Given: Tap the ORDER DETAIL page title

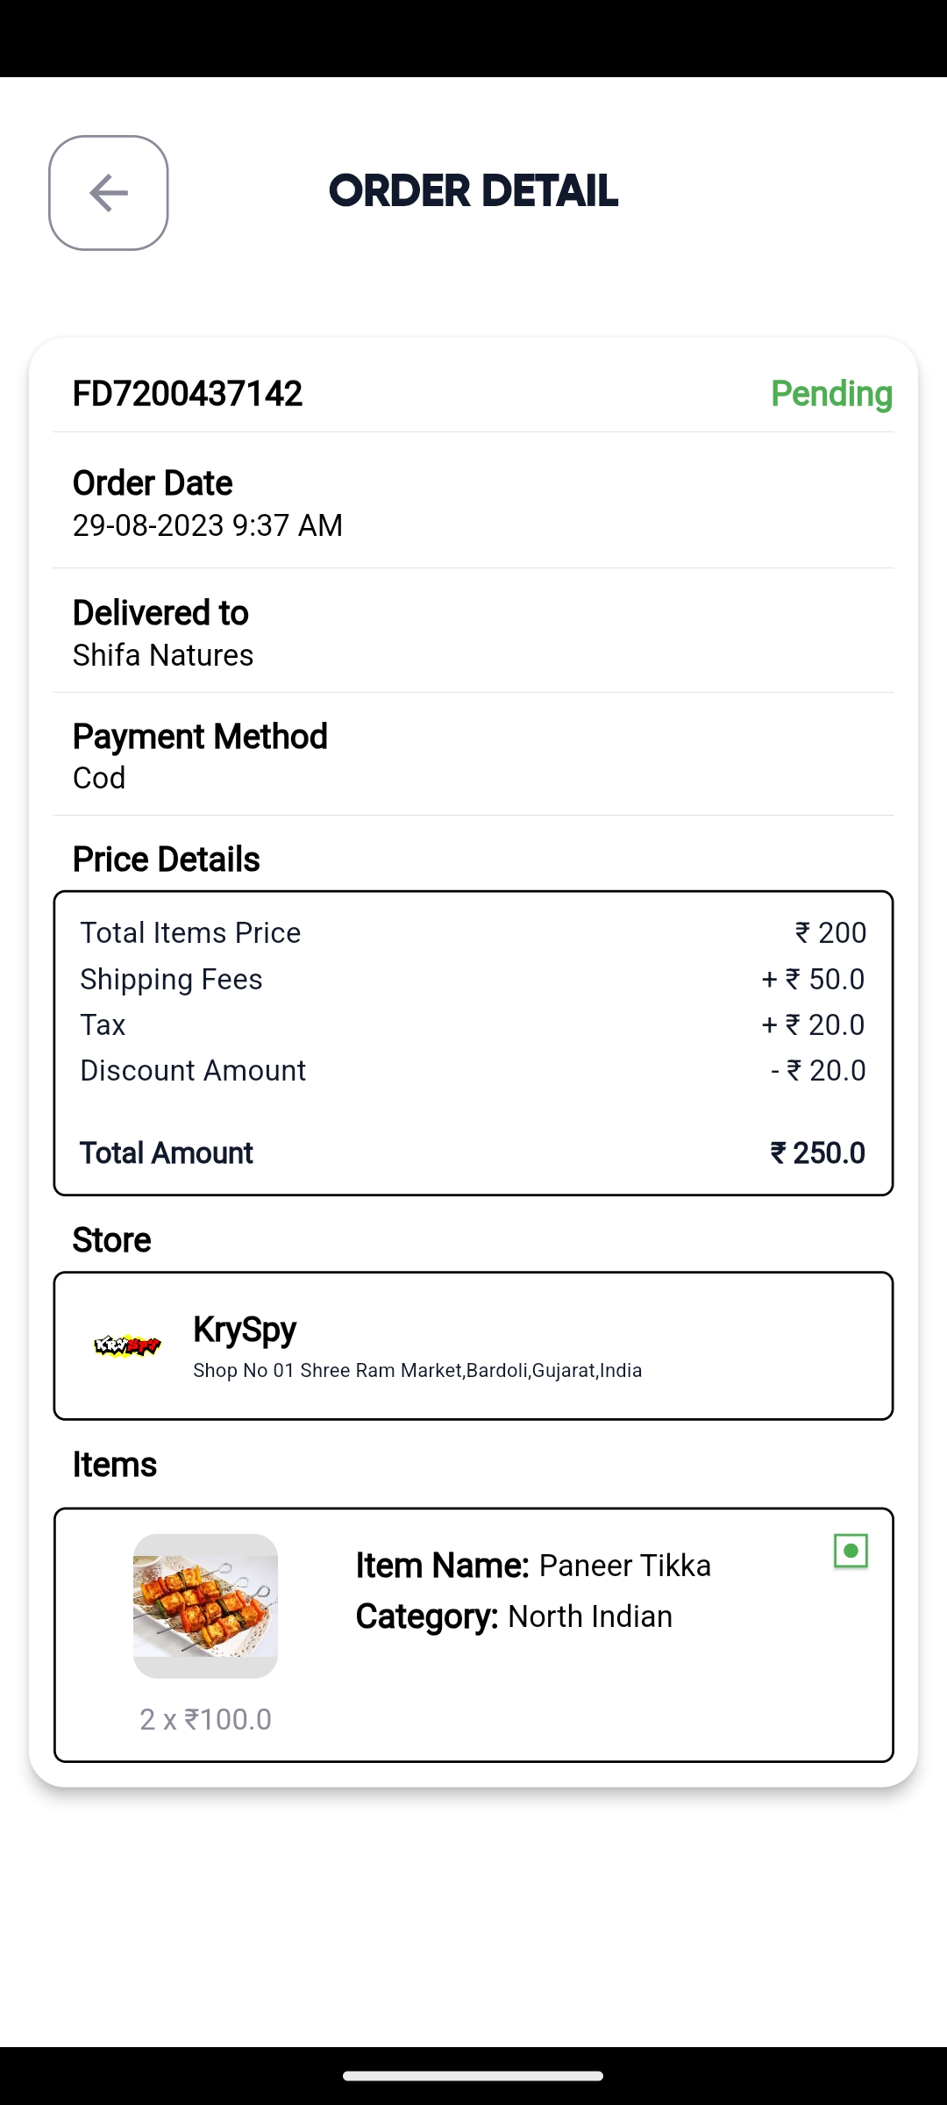Looking at the screenshot, I should tap(473, 191).
